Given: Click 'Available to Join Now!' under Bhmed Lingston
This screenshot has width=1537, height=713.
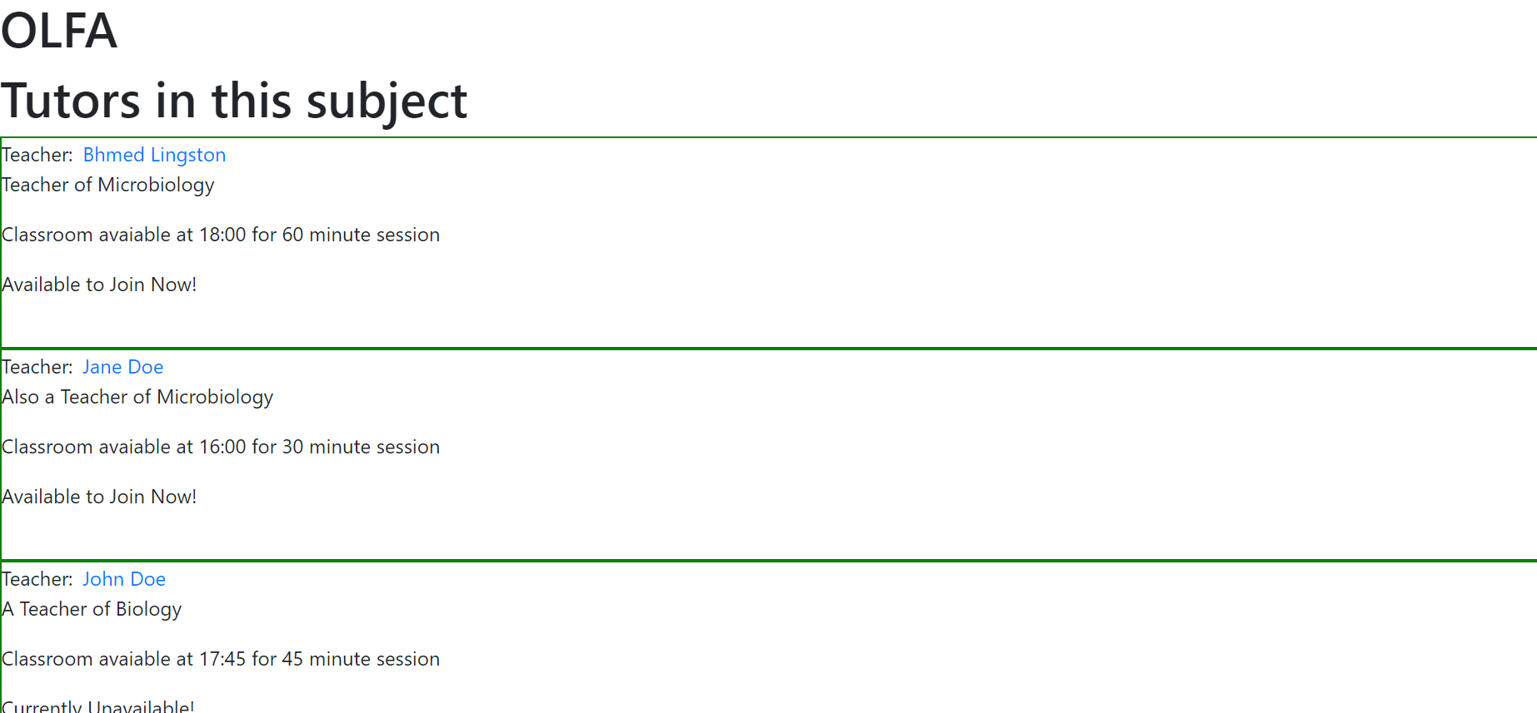Looking at the screenshot, I should click(x=99, y=285).
